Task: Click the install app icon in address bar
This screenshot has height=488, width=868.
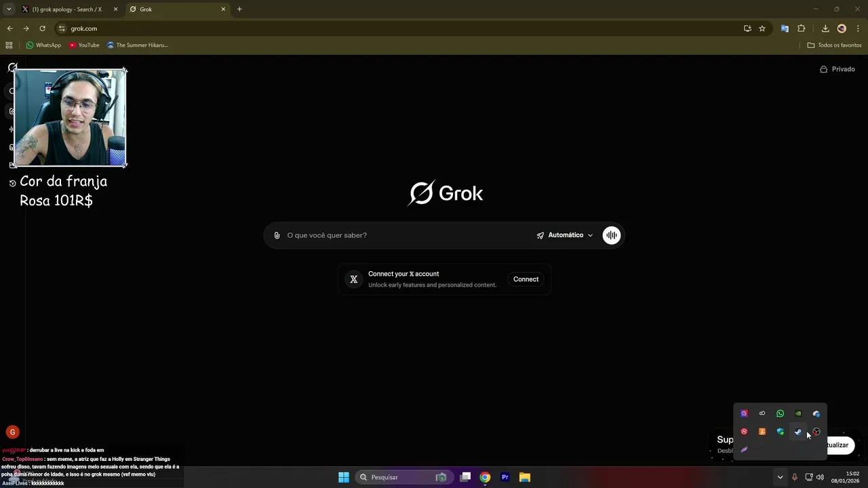Action: [747, 28]
